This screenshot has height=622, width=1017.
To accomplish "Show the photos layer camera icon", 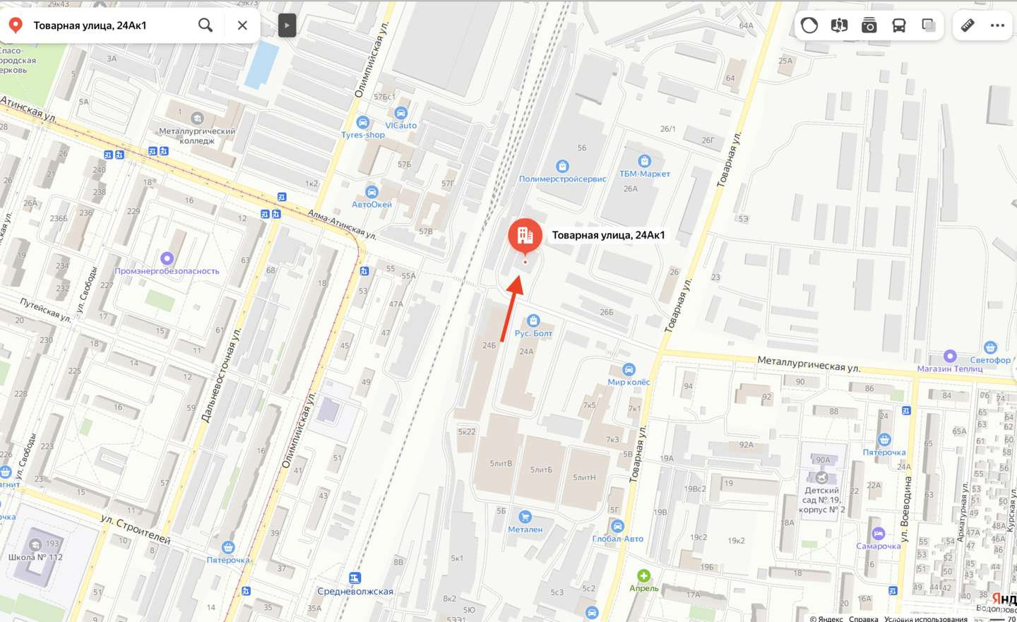I will (869, 25).
